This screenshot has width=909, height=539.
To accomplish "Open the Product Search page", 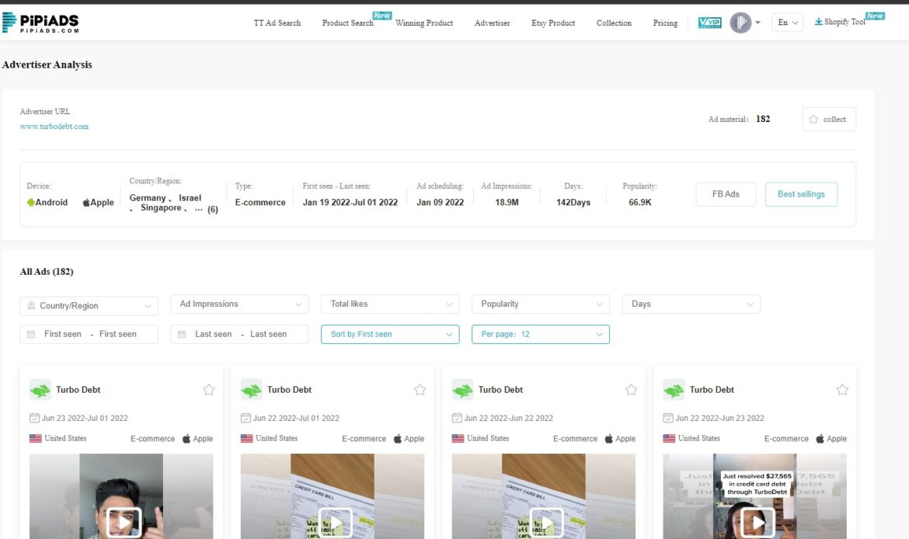I will click(348, 23).
